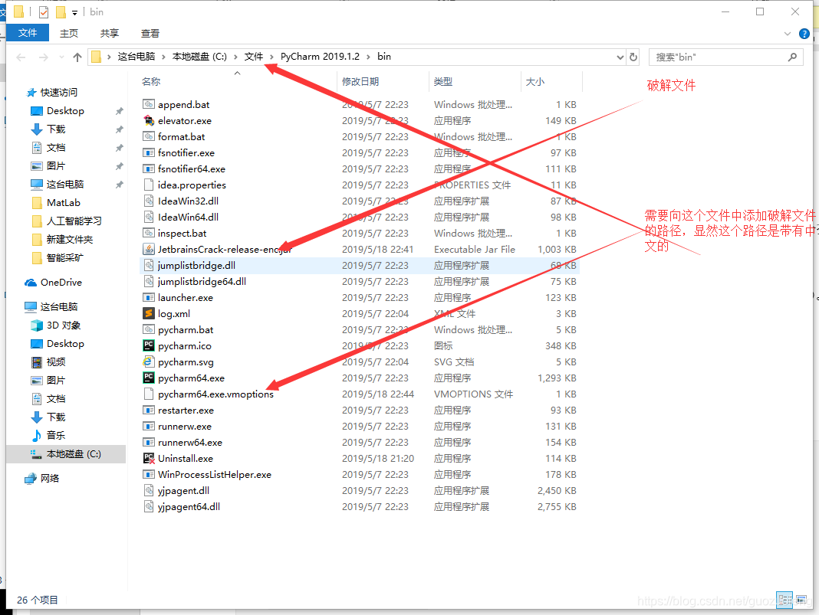Click the JetbrainsCrack jar file icon

[149, 250]
